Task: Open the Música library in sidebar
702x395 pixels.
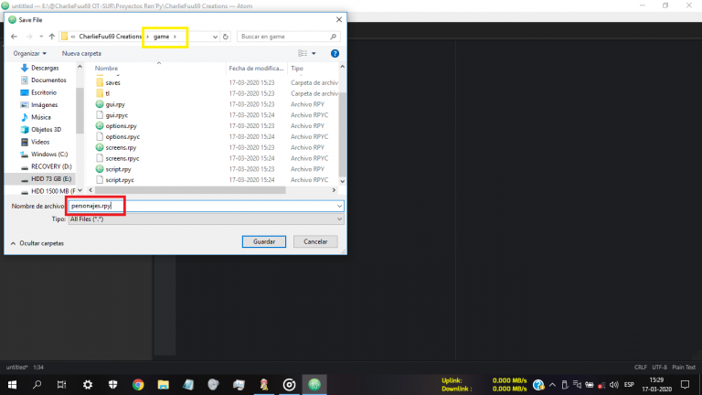Action: click(40, 117)
